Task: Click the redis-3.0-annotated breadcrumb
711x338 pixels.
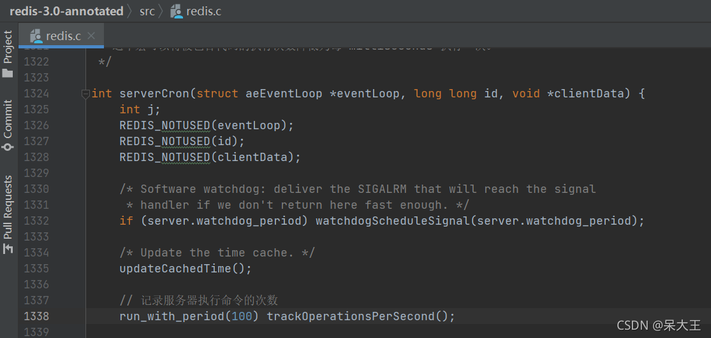Action: pos(67,11)
